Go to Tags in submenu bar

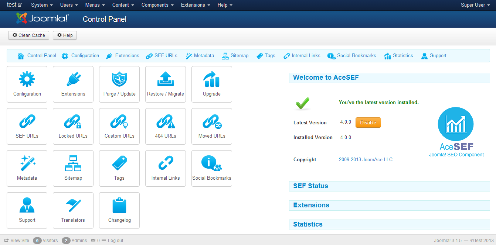coord(266,56)
